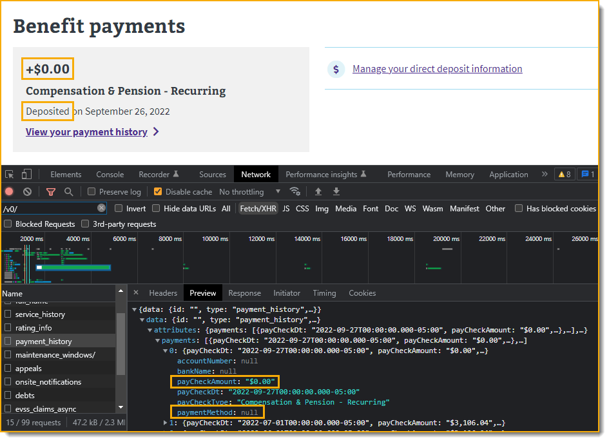Show All request types

coord(226,209)
